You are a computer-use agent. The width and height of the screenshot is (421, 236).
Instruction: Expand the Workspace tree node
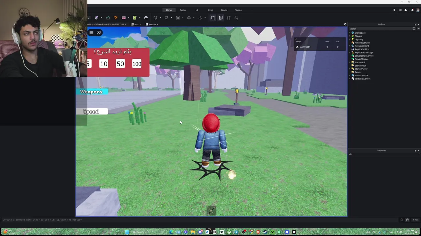350,33
